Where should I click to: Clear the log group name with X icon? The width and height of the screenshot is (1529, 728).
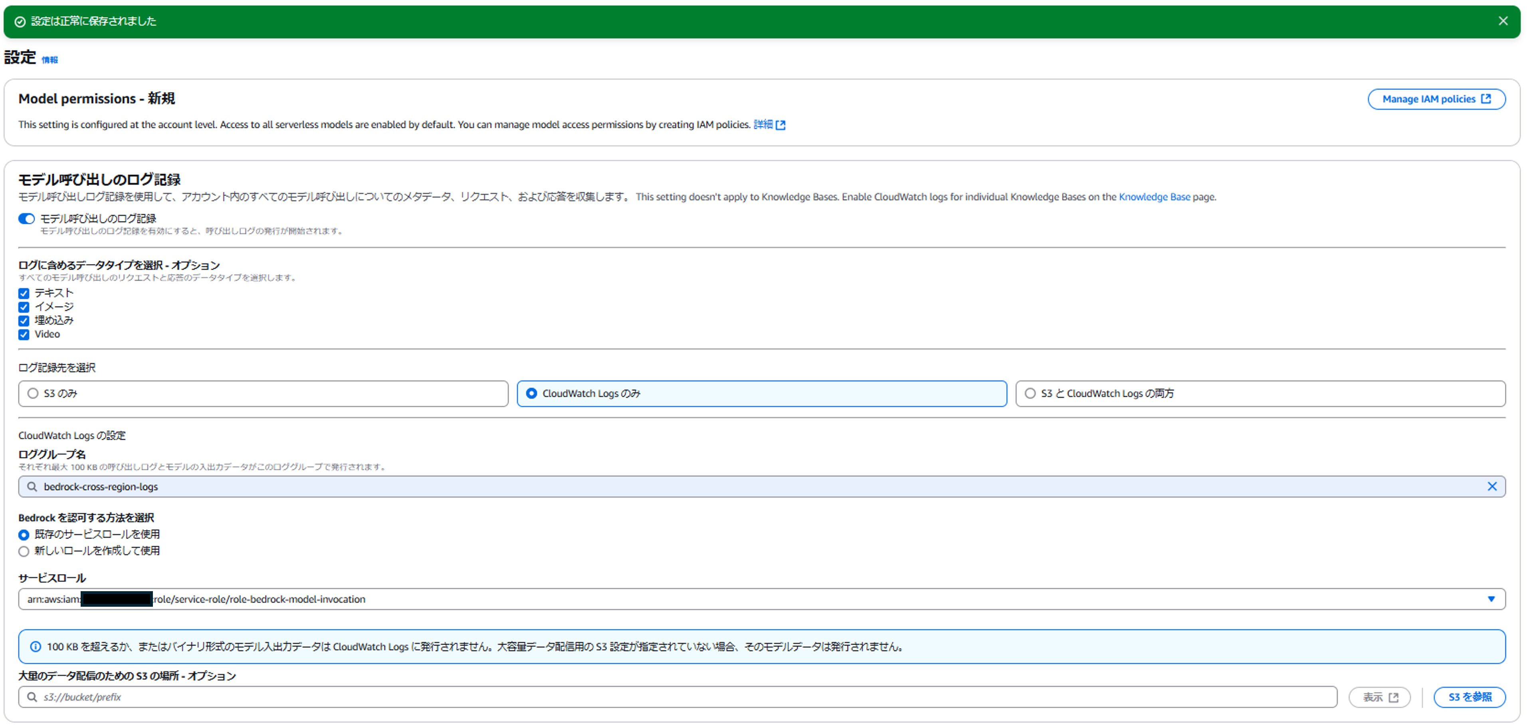click(1491, 487)
